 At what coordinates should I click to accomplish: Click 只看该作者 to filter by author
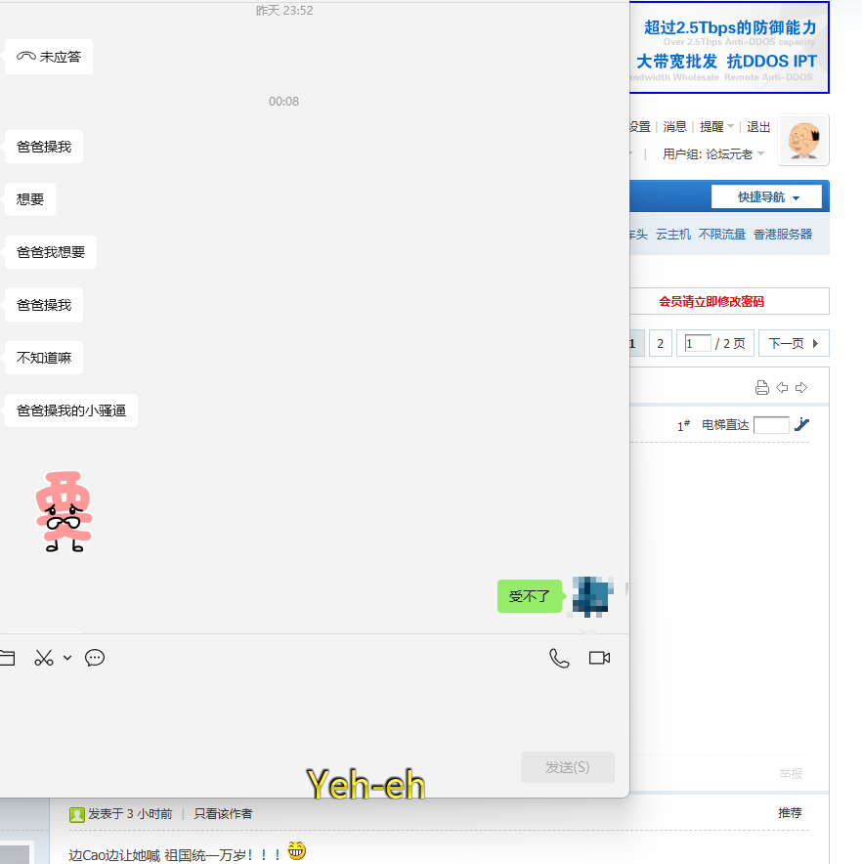click(x=223, y=814)
